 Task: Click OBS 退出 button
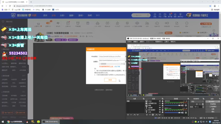pyautogui.click(x=213, y=112)
